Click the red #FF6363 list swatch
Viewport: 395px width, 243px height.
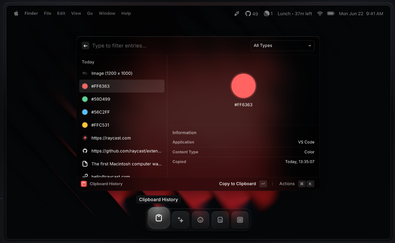coord(85,86)
